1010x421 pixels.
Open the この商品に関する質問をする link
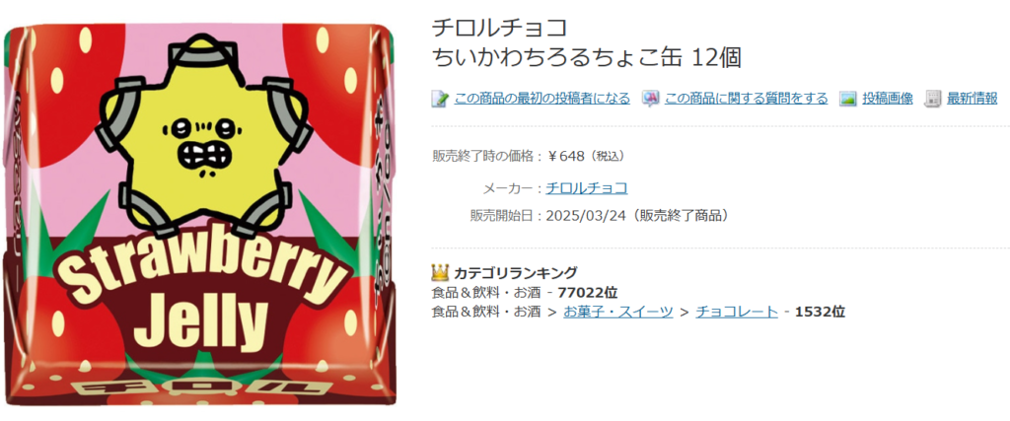click(746, 99)
